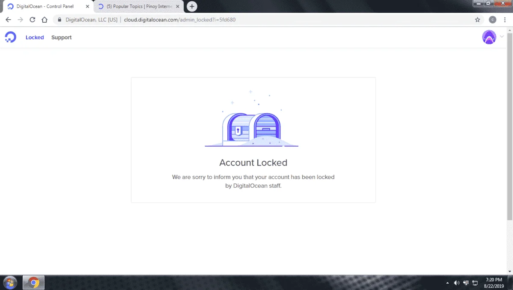513x290 pixels.
Task: Open the Chrome three-dot menu
Action: [505, 20]
